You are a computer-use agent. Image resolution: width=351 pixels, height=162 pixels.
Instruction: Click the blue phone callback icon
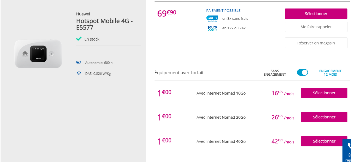348,146
